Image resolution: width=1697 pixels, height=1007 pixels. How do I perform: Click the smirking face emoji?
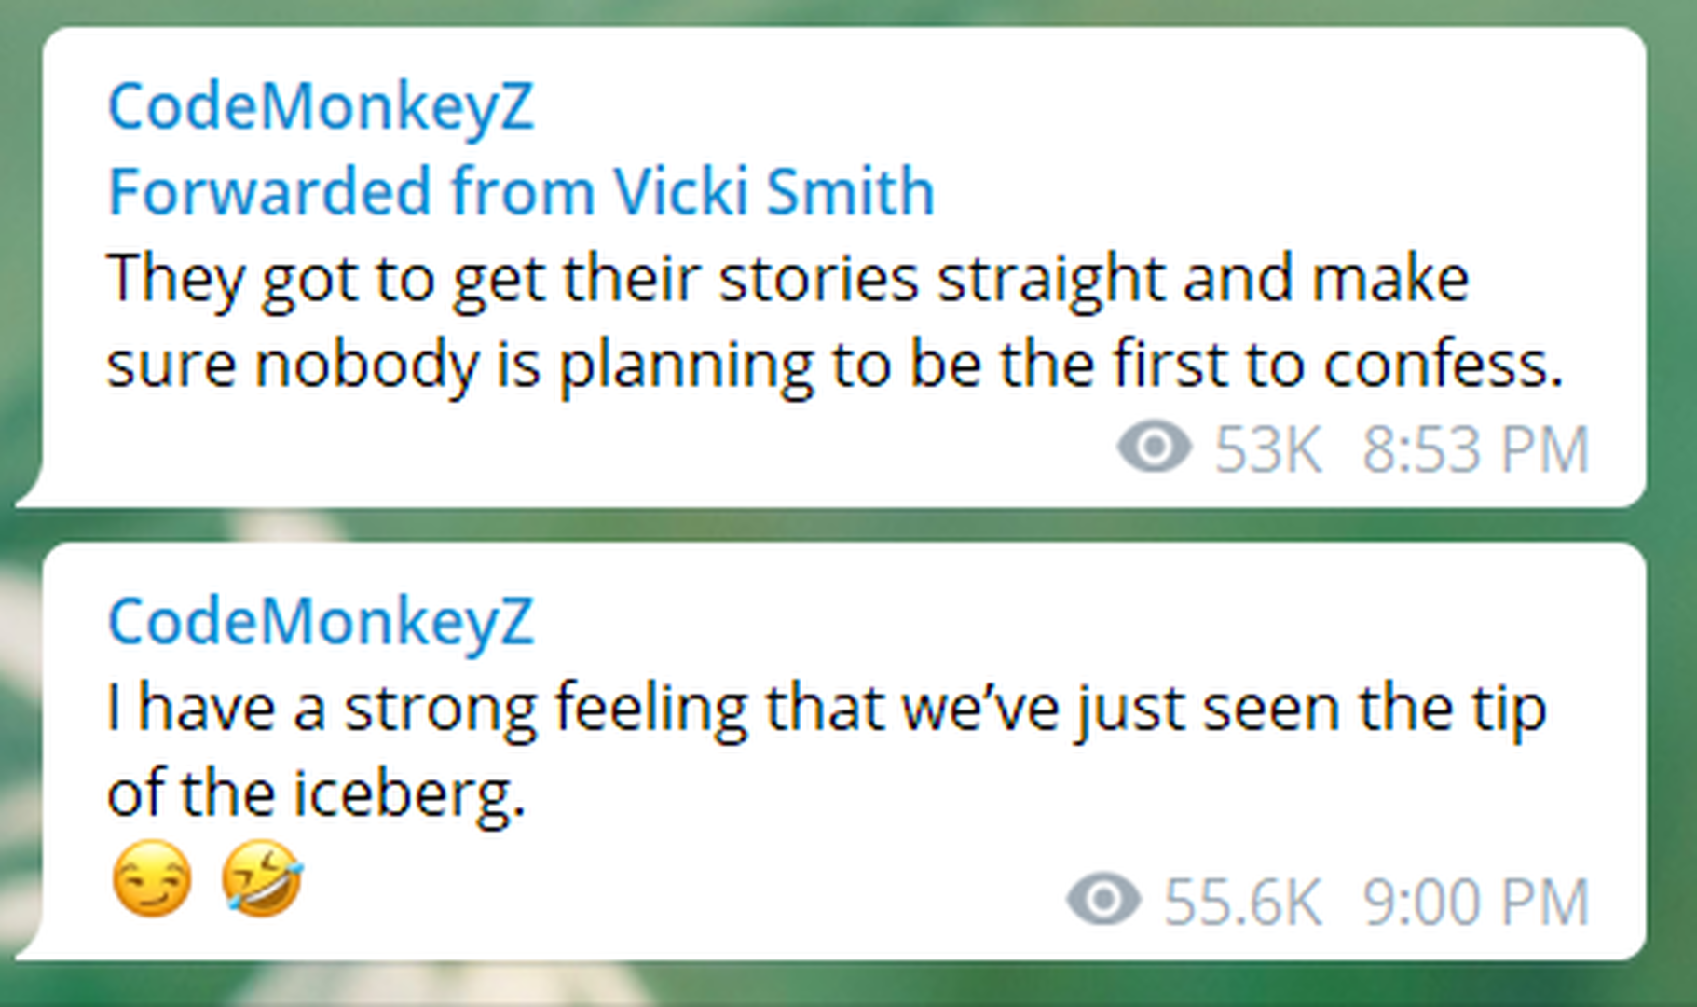pos(152,878)
